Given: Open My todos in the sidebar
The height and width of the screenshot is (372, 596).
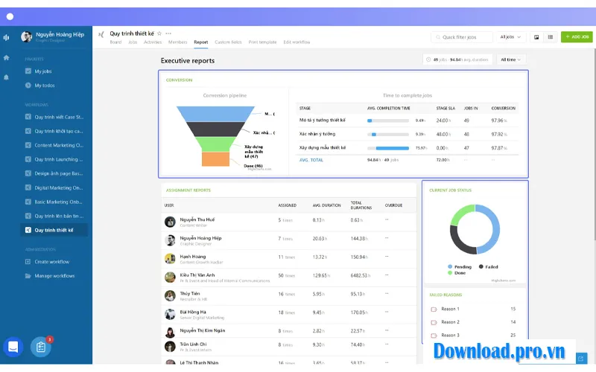Looking at the screenshot, I should [x=45, y=86].
